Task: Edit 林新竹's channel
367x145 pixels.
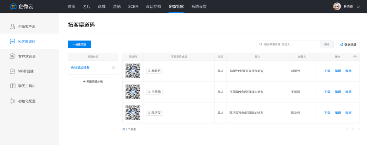Action: pyautogui.click(x=338, y=71)
